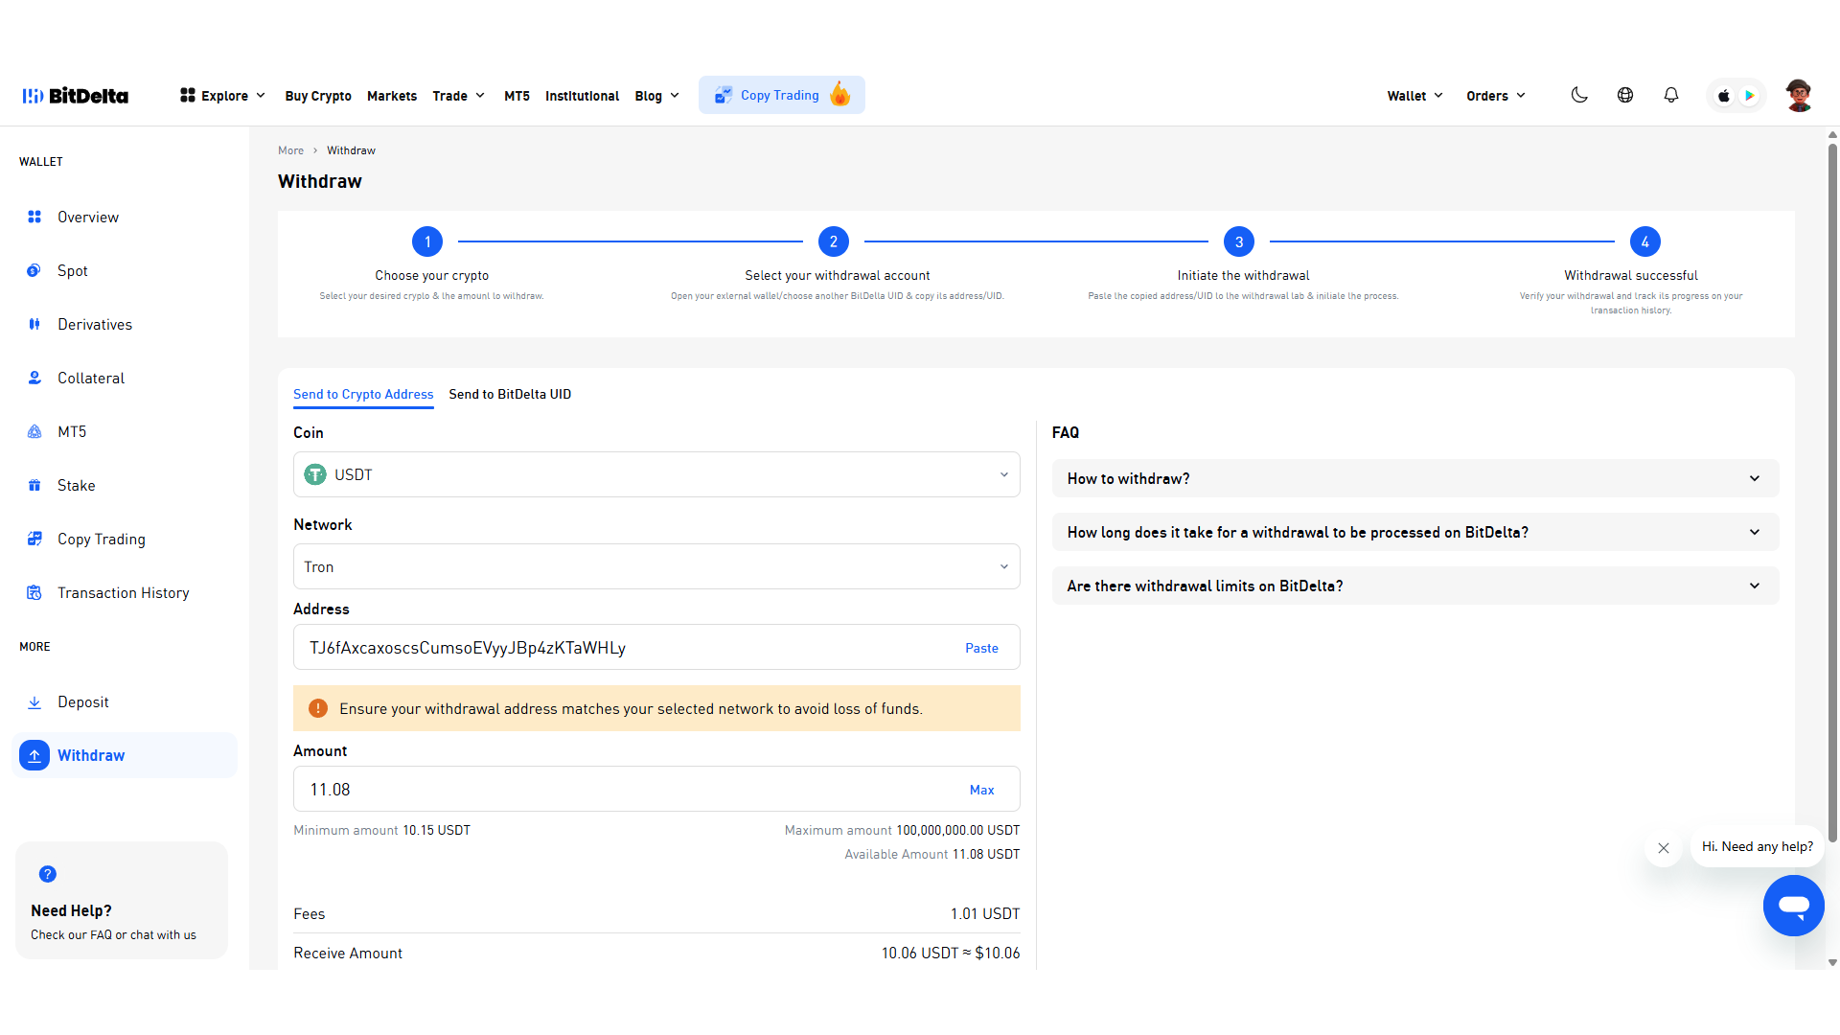Click the Max amount button
This screenshot has width=1840, height=1035.
coord(981,790)
